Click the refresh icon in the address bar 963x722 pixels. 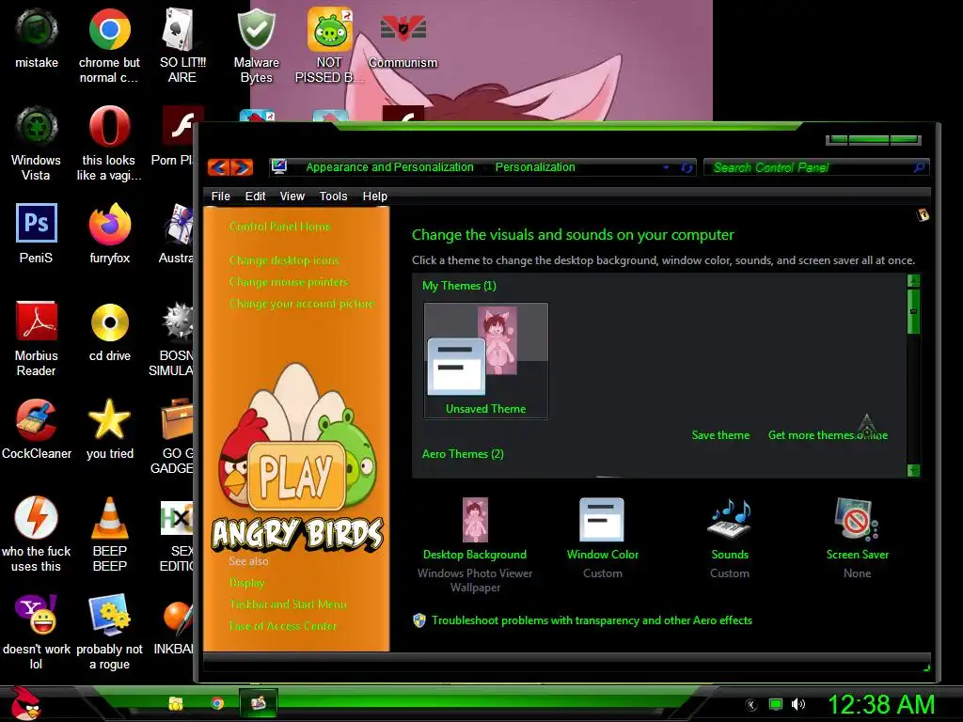(x=687, y=167)
